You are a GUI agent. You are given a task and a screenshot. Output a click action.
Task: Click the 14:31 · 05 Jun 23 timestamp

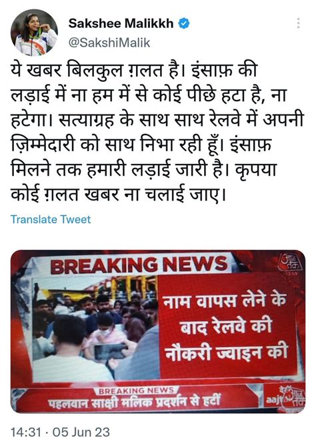60,432
